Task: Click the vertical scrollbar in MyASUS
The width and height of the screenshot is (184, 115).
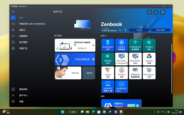Action: [172, 69]
